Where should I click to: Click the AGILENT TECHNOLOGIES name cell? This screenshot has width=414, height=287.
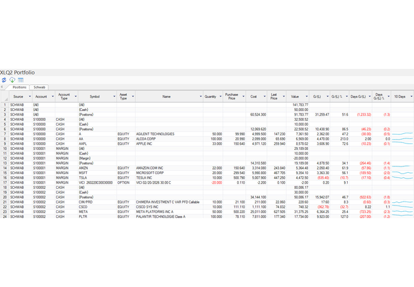click(x=169, y=134)
